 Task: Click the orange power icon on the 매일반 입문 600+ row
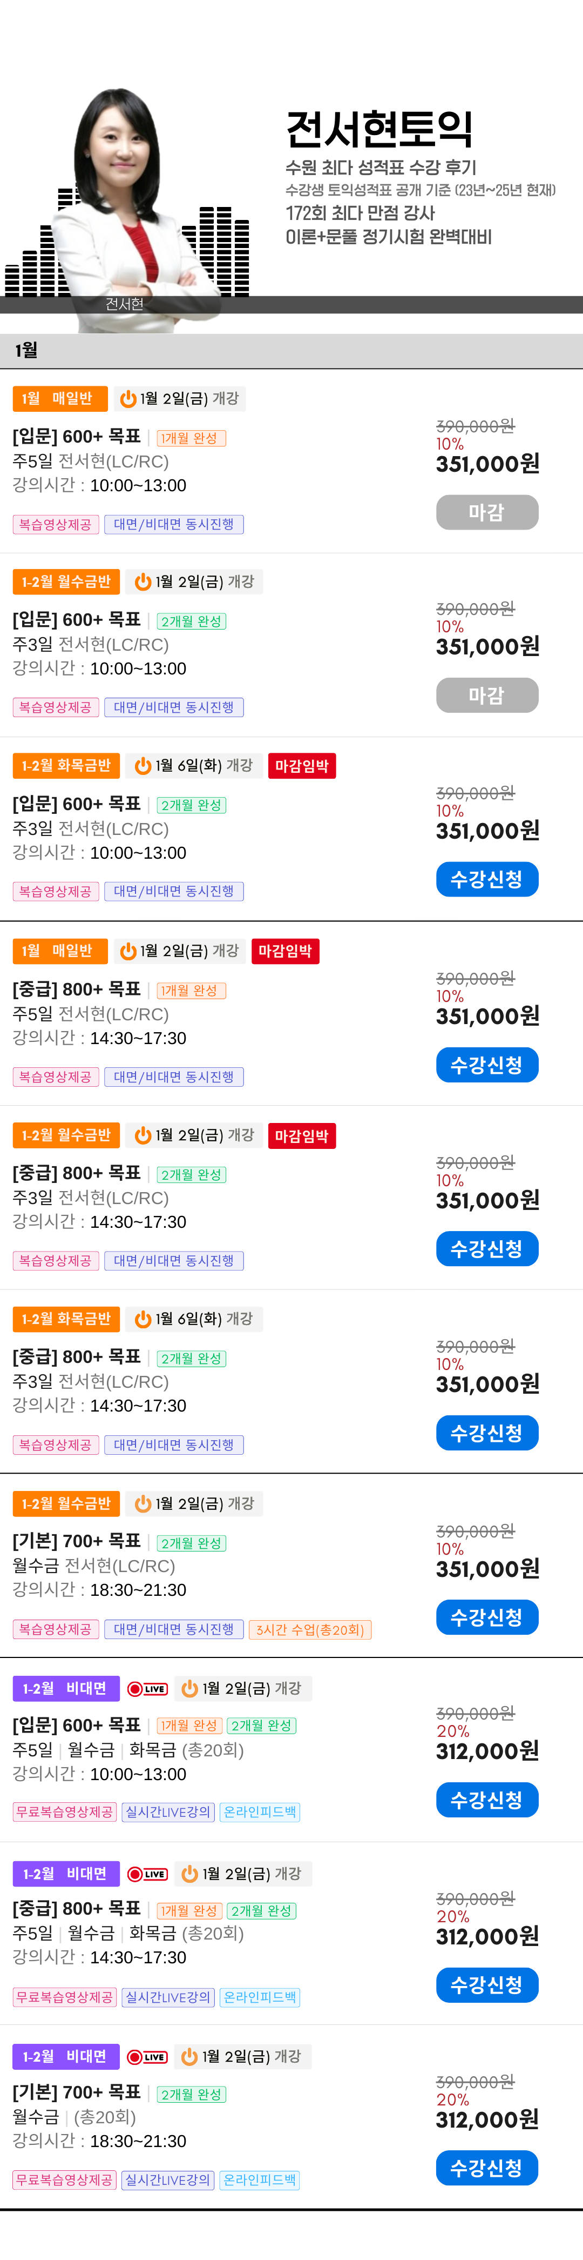pos(128,399)
